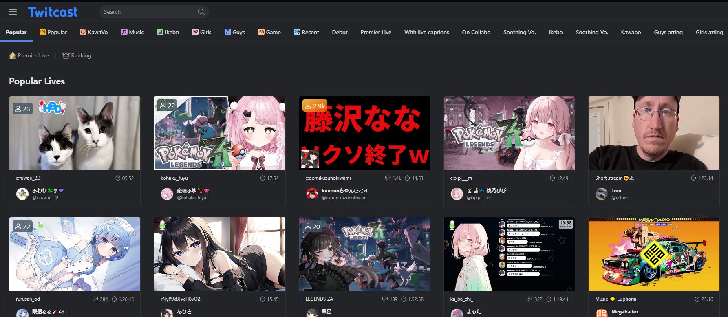Click the @c:gomikuzunokiwami handle

[344, 198]
